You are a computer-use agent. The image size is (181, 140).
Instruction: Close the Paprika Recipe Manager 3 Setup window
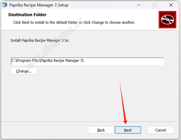(x=171, y=5)
